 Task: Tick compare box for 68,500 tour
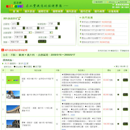pyautogui.click(x=118, y=95)
